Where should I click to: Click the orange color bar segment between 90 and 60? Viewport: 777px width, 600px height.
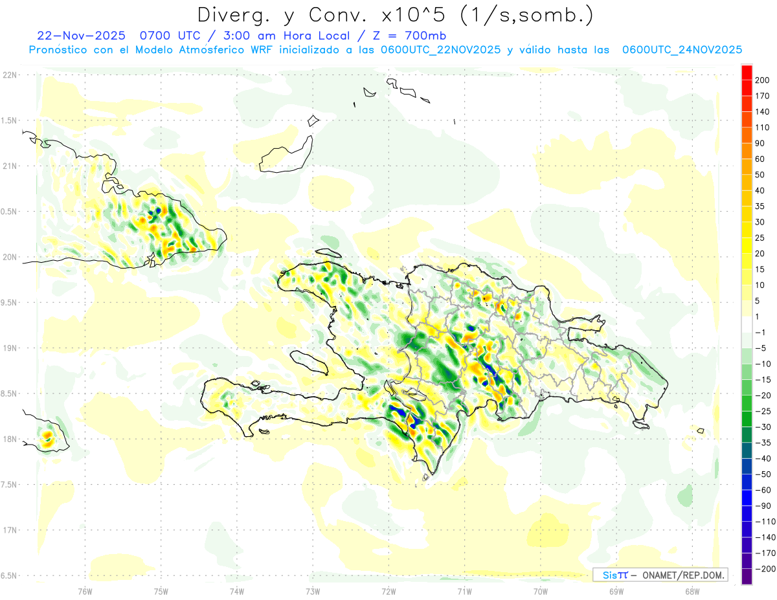point(747,151)
